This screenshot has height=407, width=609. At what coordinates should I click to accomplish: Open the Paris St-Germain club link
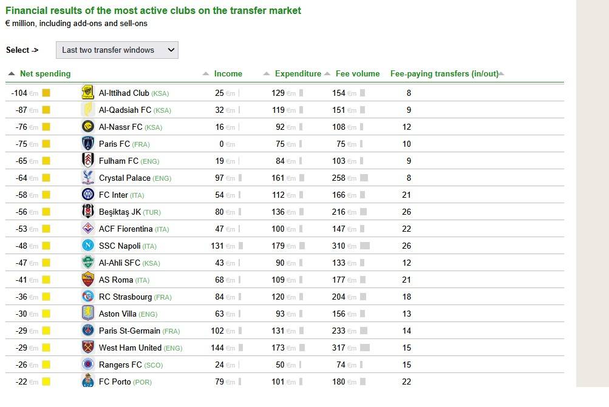point(129,331)
